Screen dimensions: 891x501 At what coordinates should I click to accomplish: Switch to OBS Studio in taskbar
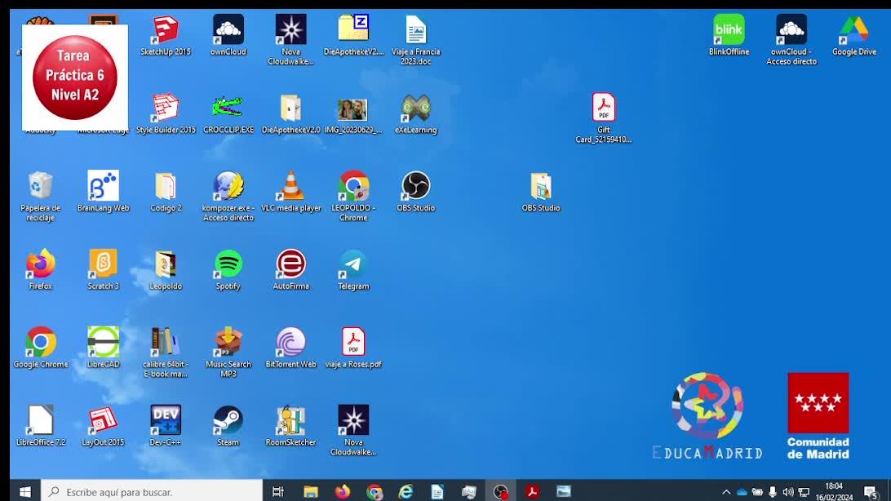[x=501, y=492]
